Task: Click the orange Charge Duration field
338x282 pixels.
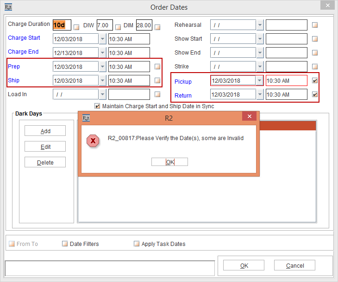Action: tap(62, 25)
